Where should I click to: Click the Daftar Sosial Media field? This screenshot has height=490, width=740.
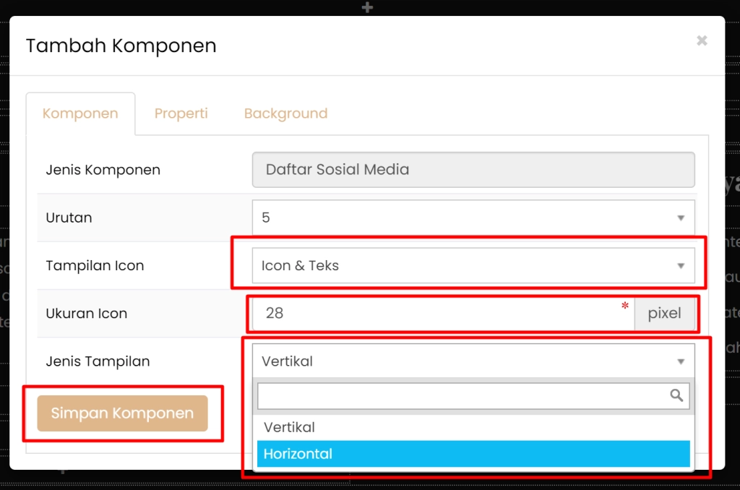(x=473, y=170)
